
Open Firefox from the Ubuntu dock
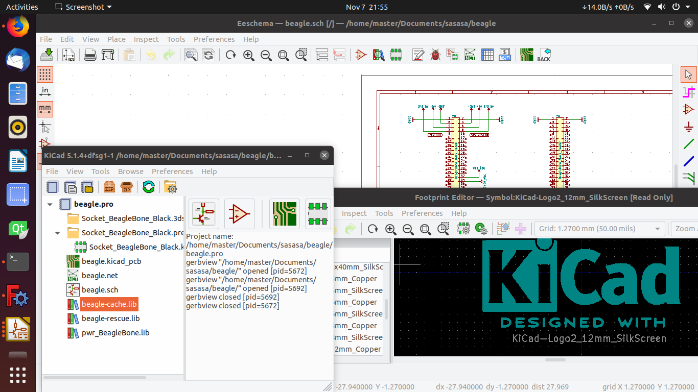(x=18, y=26)
